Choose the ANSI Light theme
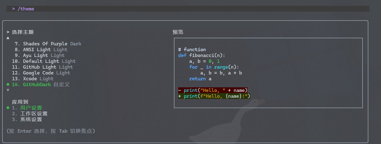This screenshot has width=381, height=144. (x=45, y=50)
